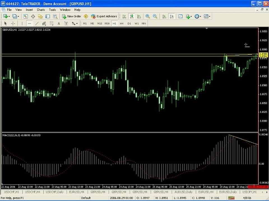Switch timeframe to M1
This screenshot has height=201, width=269.
point(85,23)
